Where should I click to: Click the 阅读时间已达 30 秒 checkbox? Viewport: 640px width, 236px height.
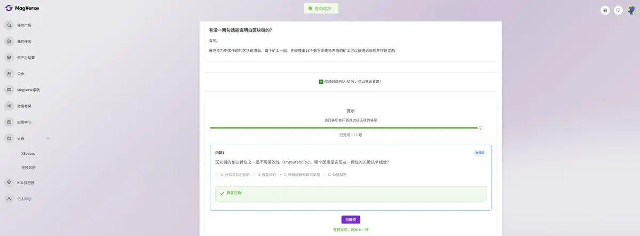tap(321, 82)
